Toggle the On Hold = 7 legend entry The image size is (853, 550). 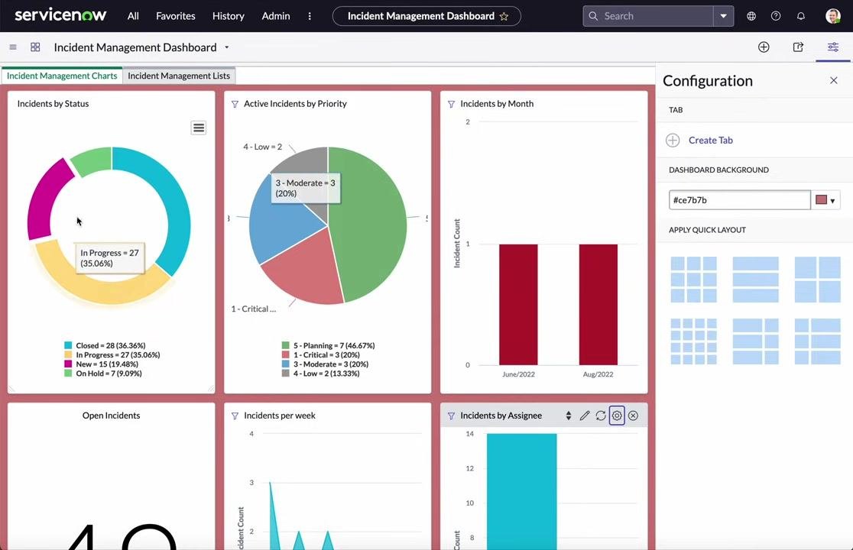tap(103, 374)
